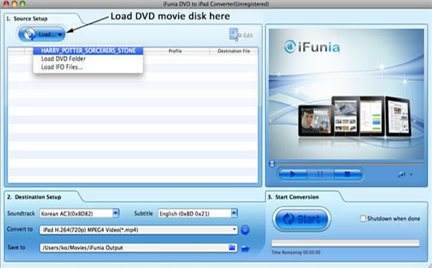
Task: Click the browse icon inside Save to field
Action: (x=232, y=247)
